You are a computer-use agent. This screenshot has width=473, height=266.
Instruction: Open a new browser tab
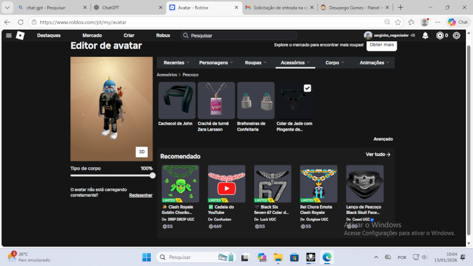pyautogui.click(x=401, y=8)
